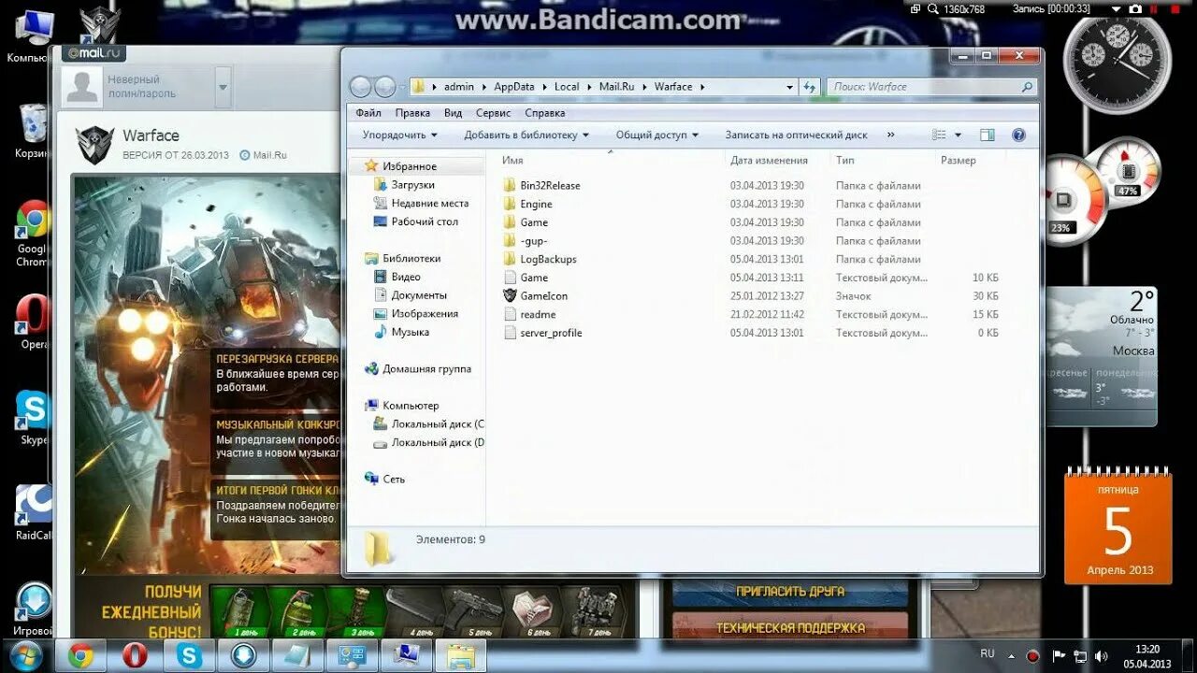
Task: Open the Сервис menu
Action: click(x=493, y=113)
